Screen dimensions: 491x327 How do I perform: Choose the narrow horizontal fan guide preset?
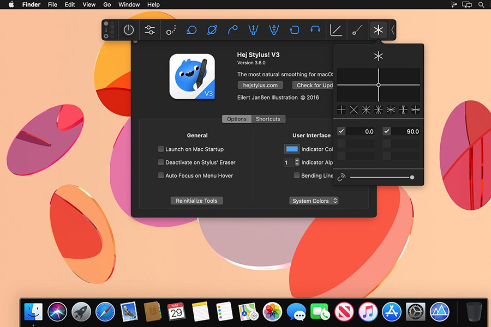click(x=416, y=110)
